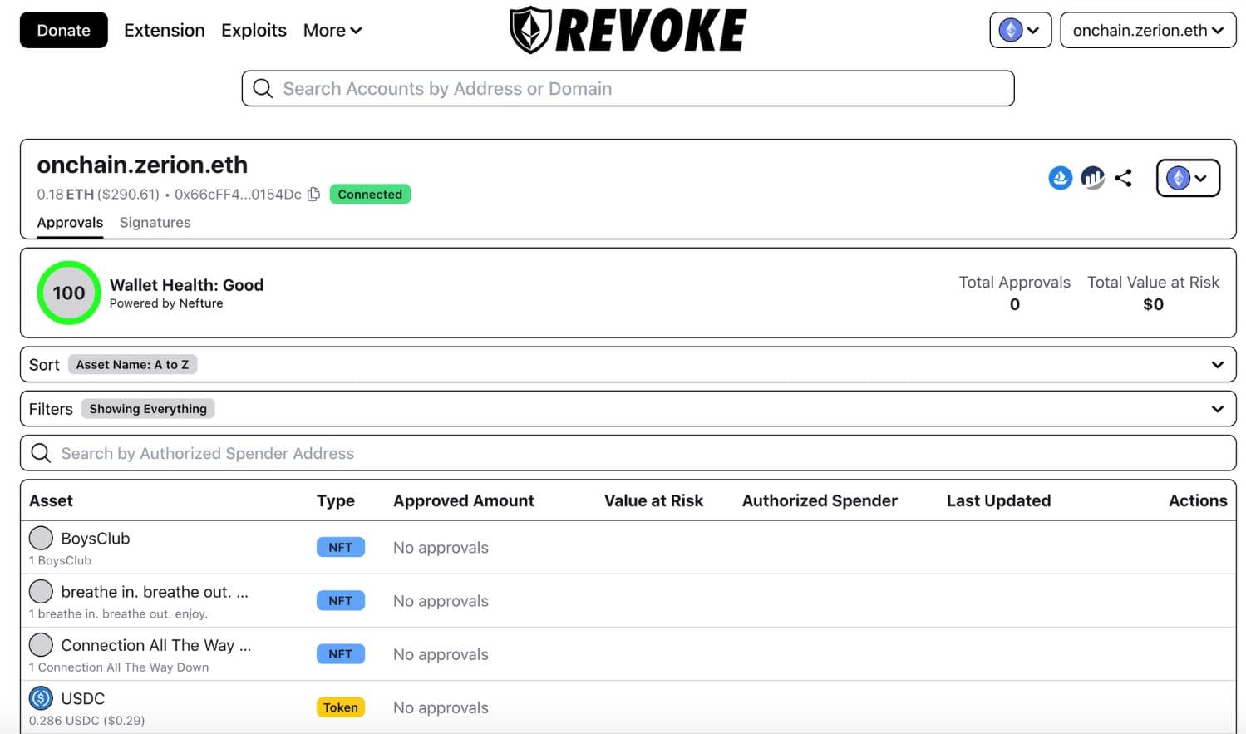Click the Powered by Nefture text

166,303
